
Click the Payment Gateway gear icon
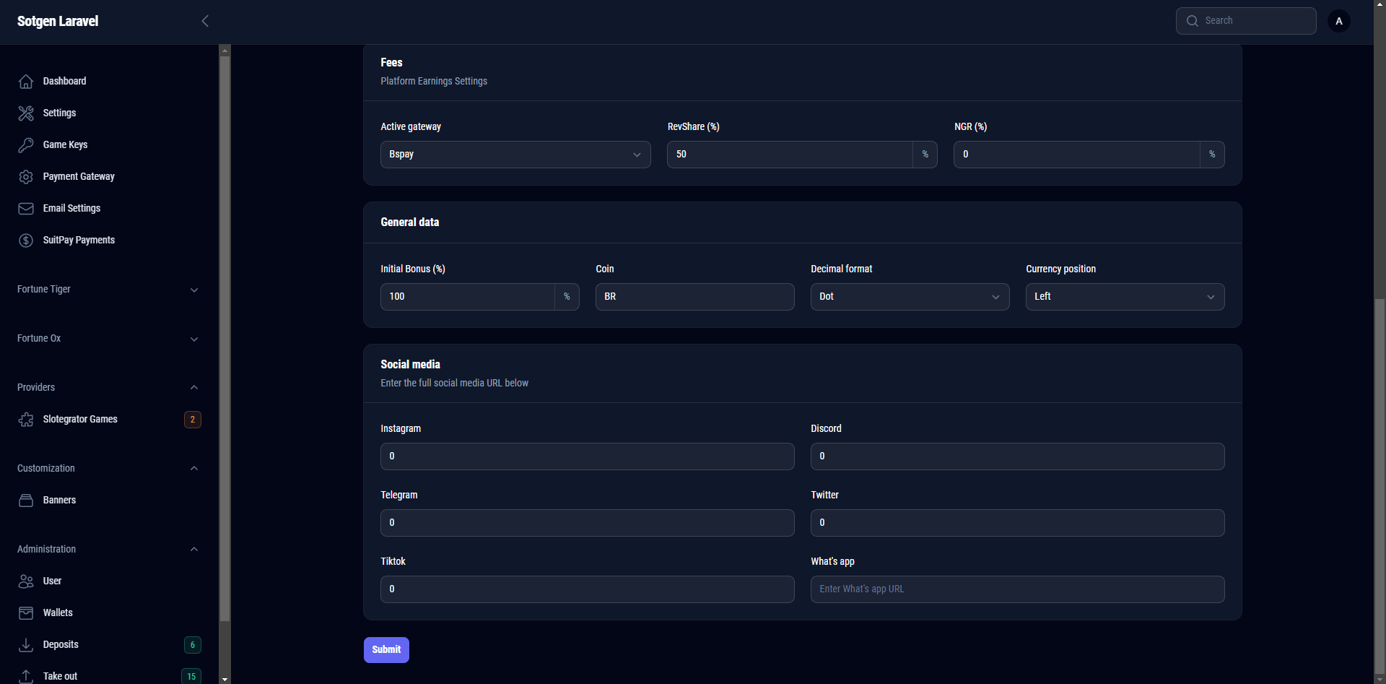(26, 177)
